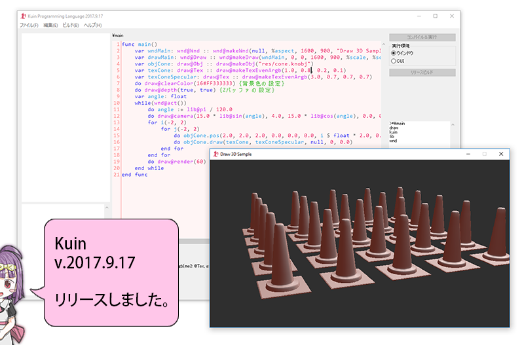The height and width of the screenshot is (345, 524).
Task: Open the 編集(E) menu
Action: 50,25
